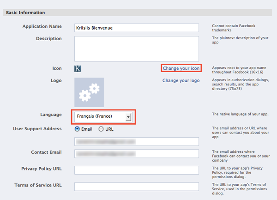Click the 'Application Name' field label
The image size is (277, 200).
tap(42, 27)
